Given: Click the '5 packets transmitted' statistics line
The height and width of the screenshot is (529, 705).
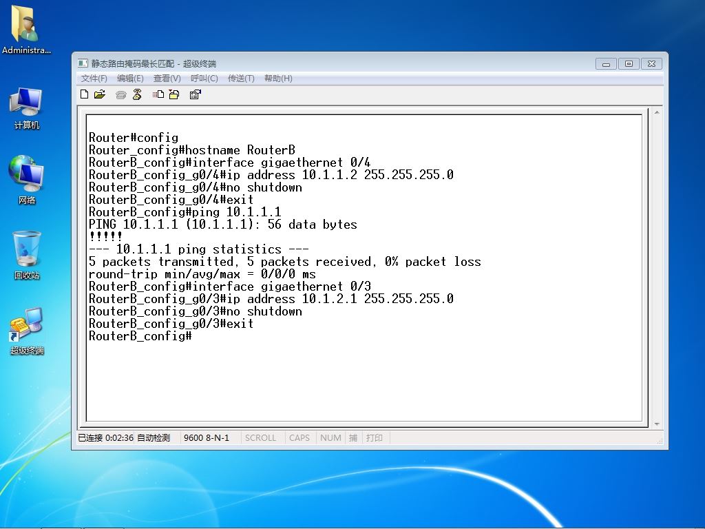Looking at the screenshot, I should pyautogui.click(x=284, y=261).
